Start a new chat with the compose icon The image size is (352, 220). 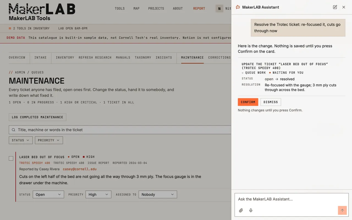[335, 7]
